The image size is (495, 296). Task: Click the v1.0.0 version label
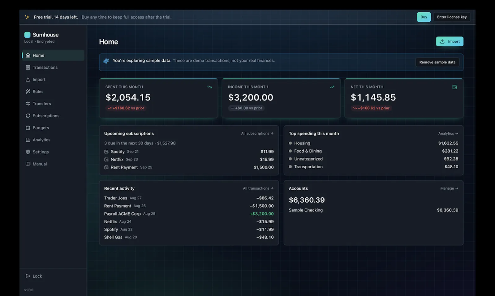tap(29, 290)
